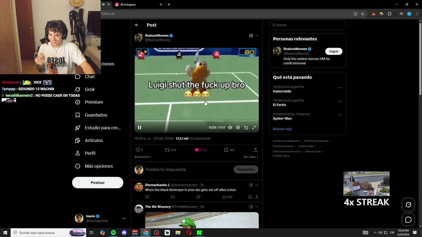The image size is (422, 237).
Task: Open Grok icon on RealestMemes post
Action: coord(251,36)
